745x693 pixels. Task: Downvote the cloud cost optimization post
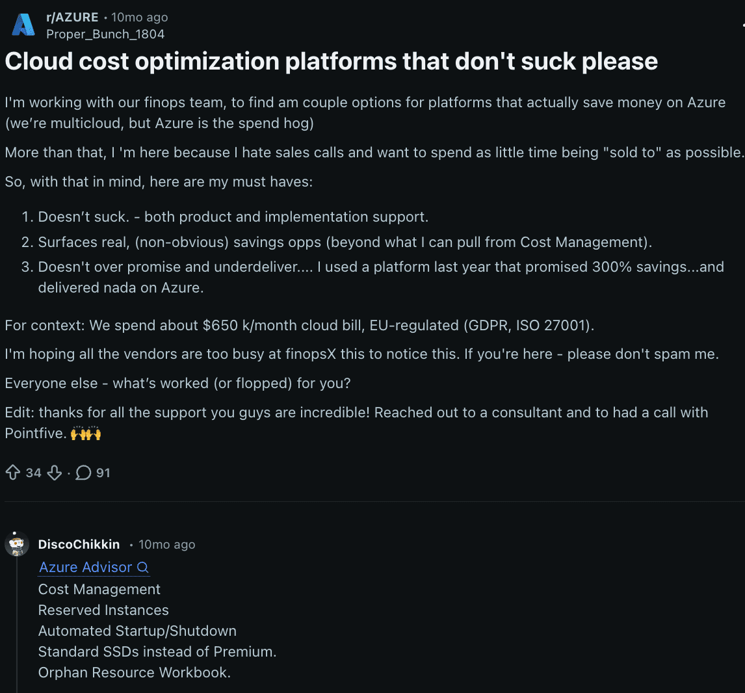coord(54,473)
